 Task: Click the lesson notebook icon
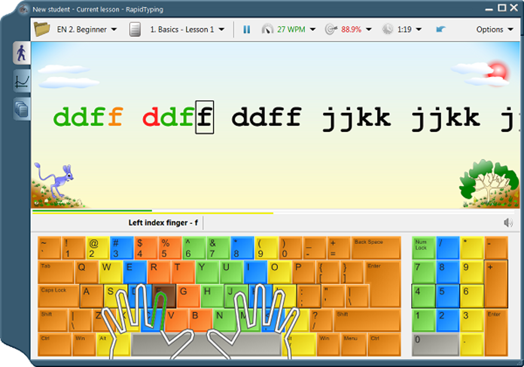tap(135, 29)
